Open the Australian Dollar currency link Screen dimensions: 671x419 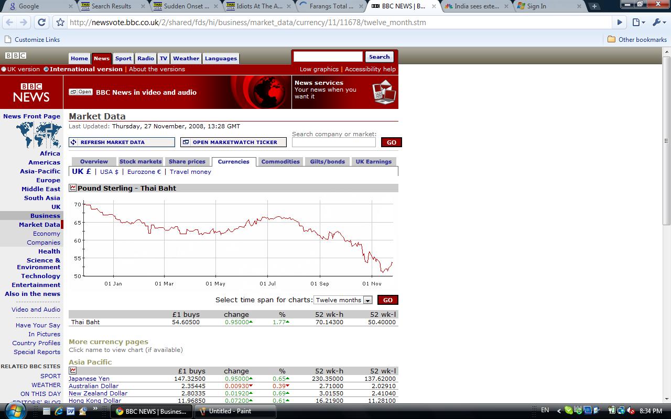click(94, 386)
